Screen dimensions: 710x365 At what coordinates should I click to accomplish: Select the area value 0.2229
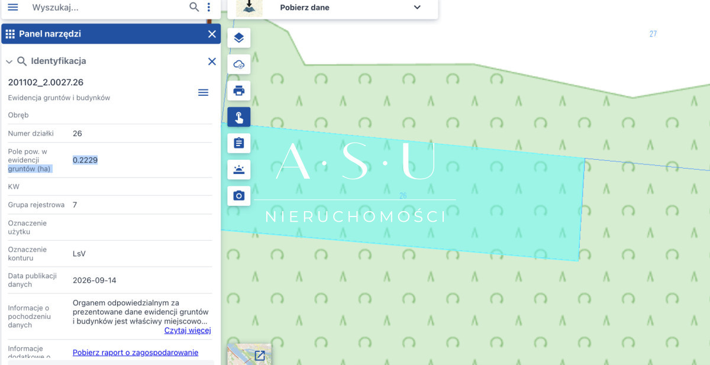tap(85, 160)
